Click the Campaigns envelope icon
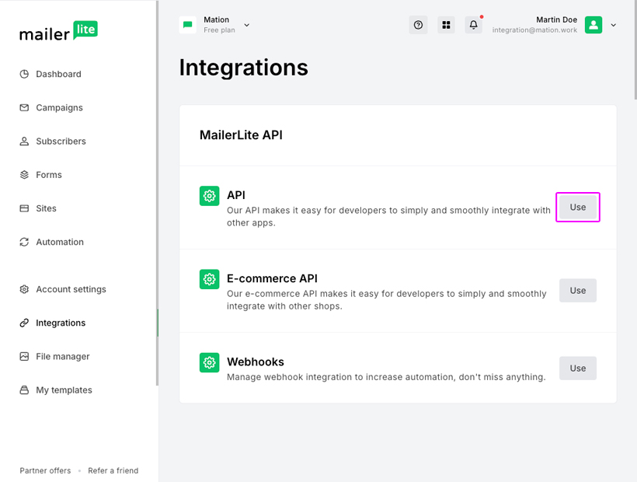 click(24, 108)
